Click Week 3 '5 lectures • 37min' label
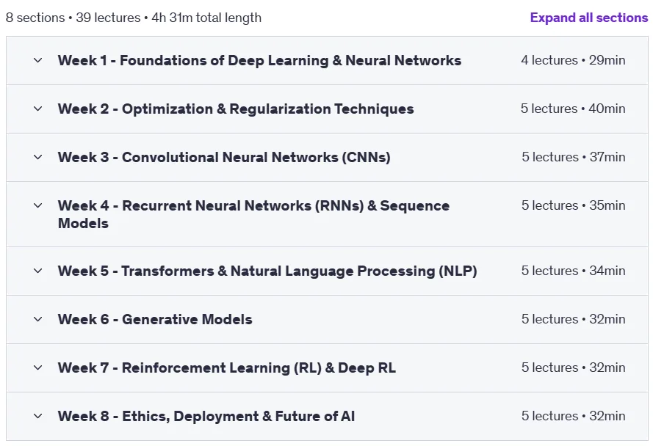The height and width of the screenshot is (446, 653). click(x=574, y=157)
